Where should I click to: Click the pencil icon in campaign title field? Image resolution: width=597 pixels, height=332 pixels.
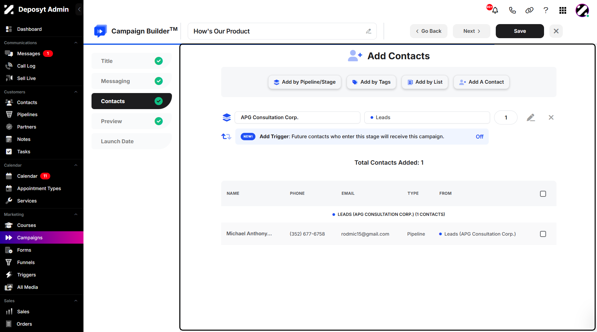click(368, 31)
